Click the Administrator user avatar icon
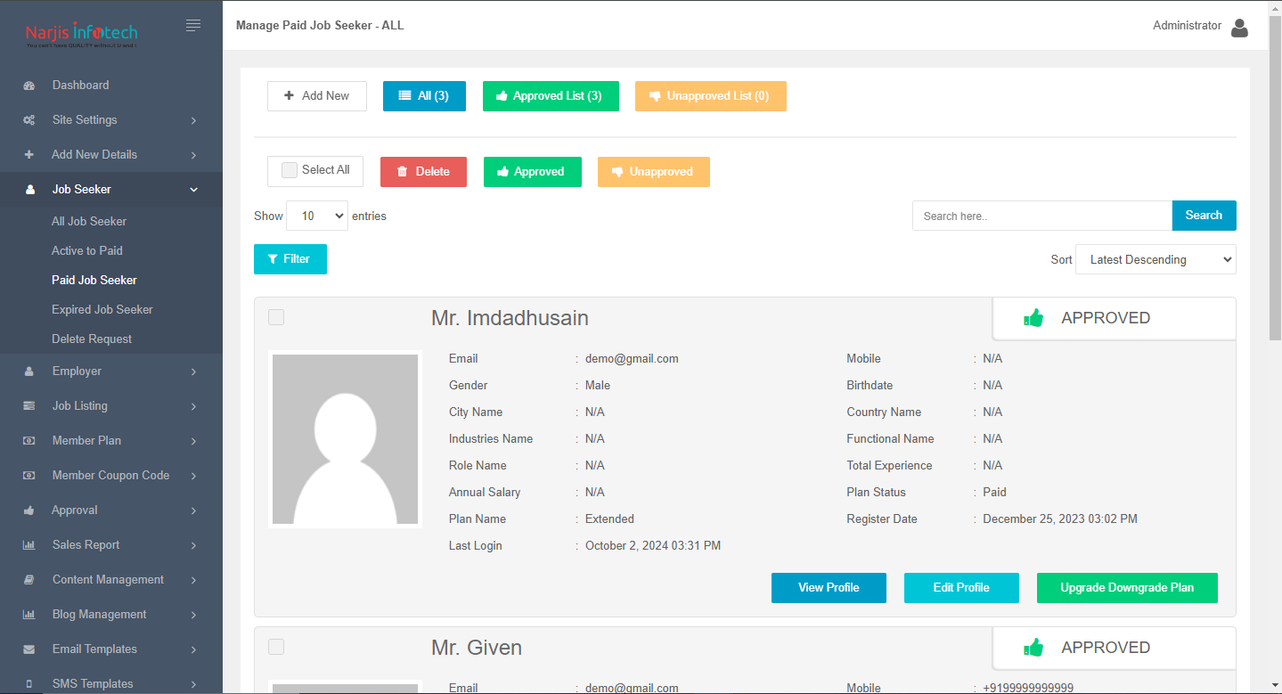Screen dimensions: 1282x694 [1239, 28]
